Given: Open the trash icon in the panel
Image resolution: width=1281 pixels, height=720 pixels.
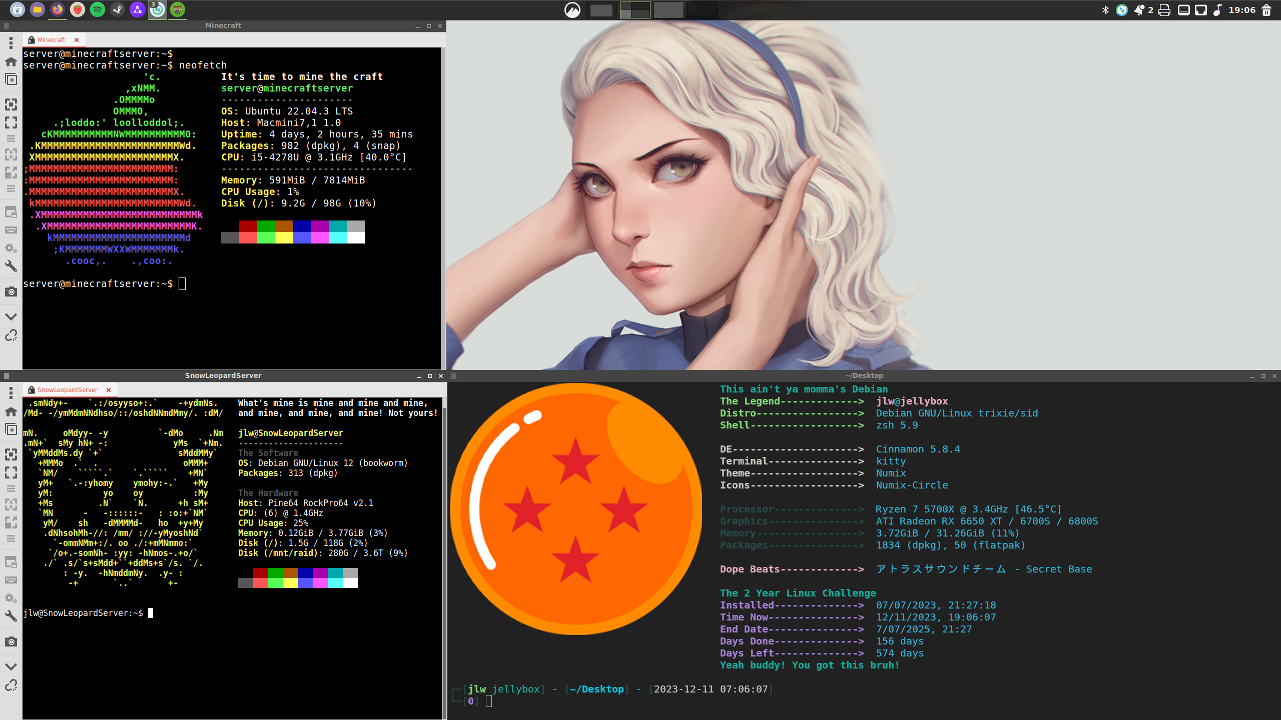Looking at the screenshot, I should tap(1266, 10).
